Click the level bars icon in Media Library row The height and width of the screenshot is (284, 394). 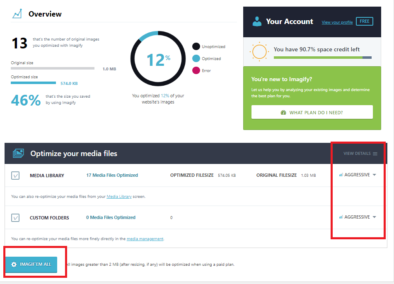point(341,175)
